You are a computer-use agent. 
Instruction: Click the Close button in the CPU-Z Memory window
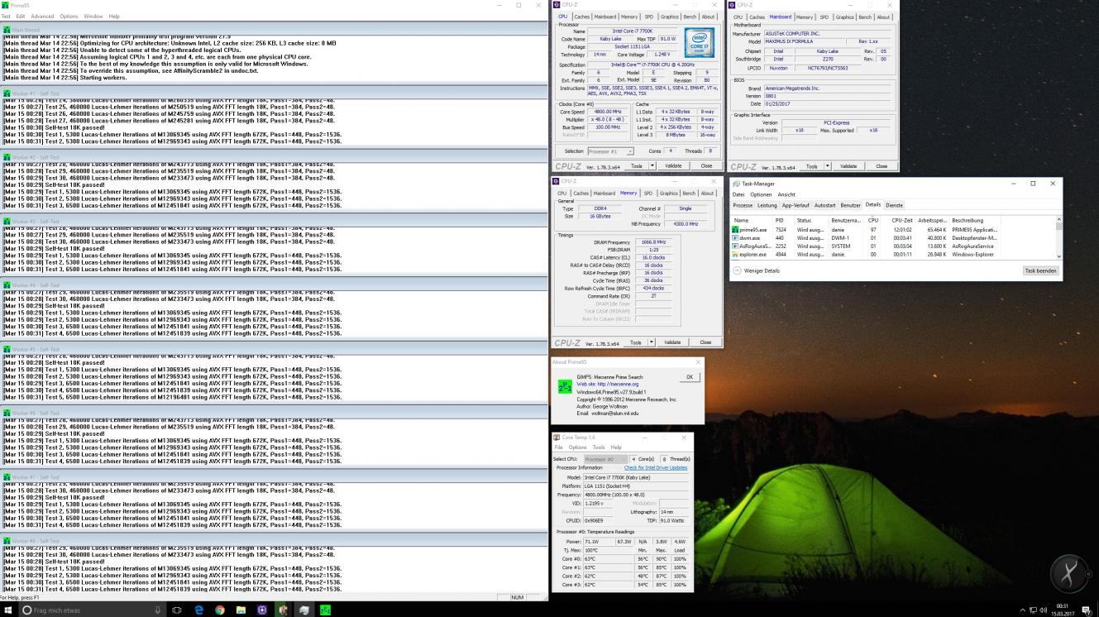[705, 342]
